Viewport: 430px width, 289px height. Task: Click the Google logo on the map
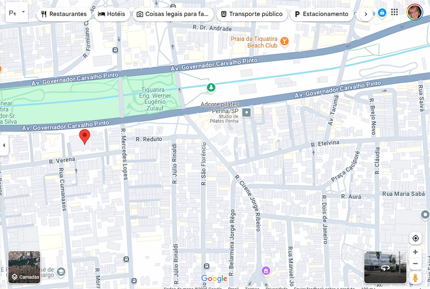point(214,278)
